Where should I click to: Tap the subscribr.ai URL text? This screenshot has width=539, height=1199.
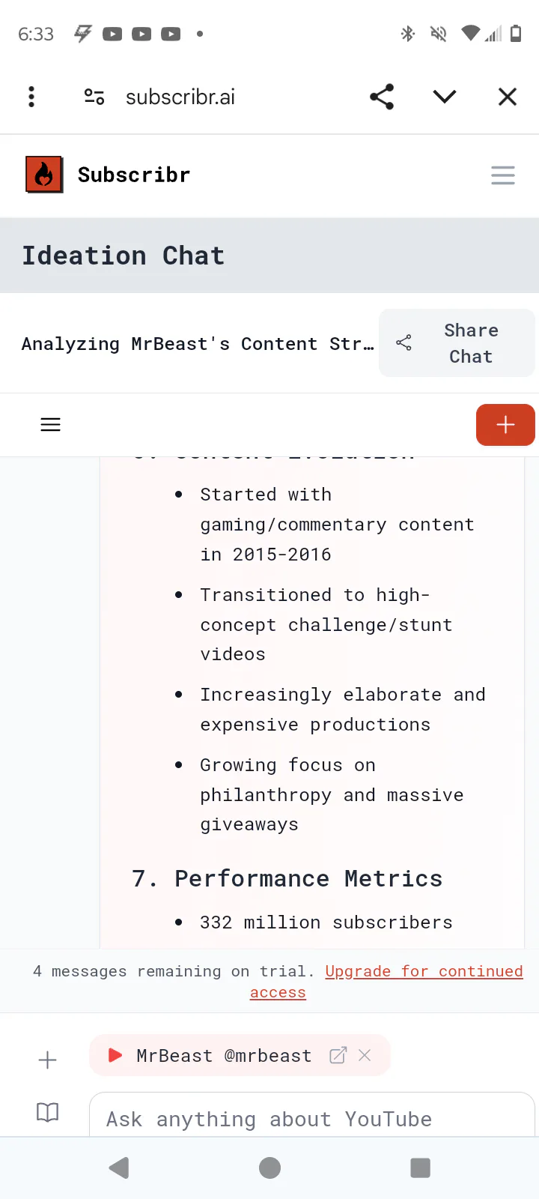(x=180, y=97)
